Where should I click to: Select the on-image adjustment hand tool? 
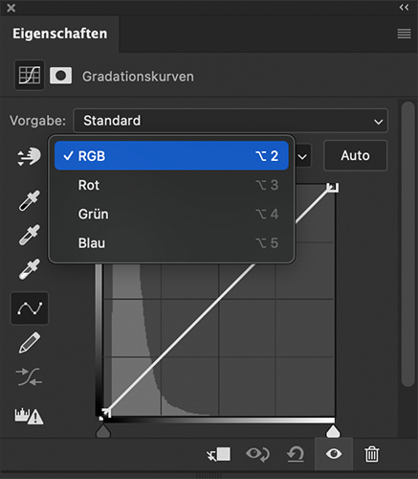29,156
